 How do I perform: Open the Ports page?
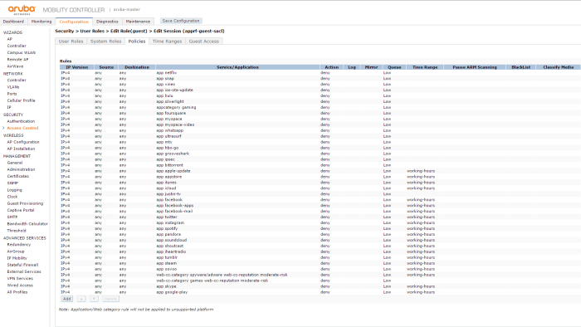(x=12, y=94)
